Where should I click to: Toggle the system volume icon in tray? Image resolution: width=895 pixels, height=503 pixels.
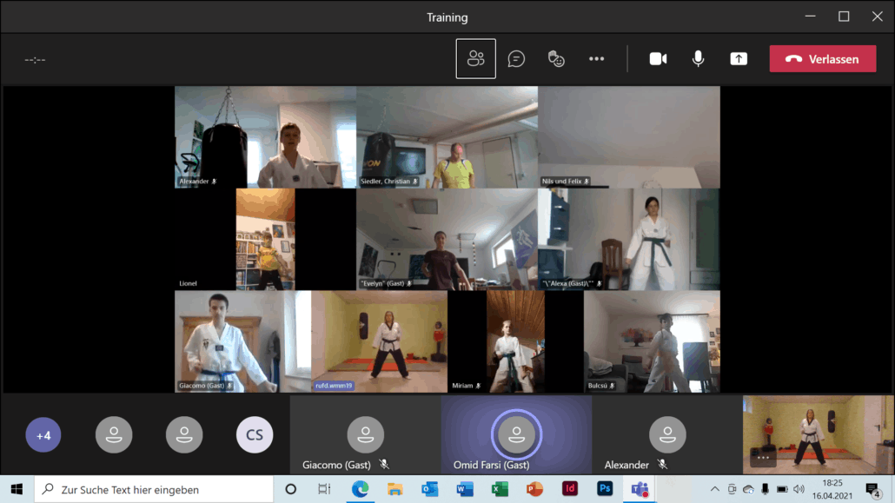[x=799, y=489]
